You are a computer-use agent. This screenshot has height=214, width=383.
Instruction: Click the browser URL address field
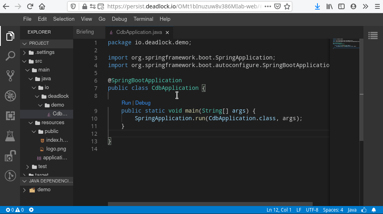tap(184, 6)
